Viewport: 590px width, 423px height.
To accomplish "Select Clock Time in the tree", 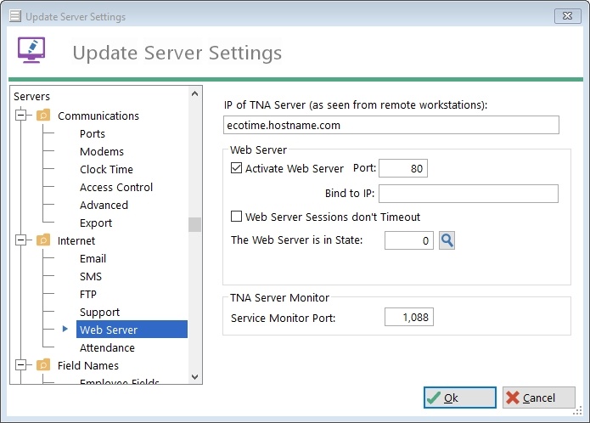I will click(x=106, y=169).
